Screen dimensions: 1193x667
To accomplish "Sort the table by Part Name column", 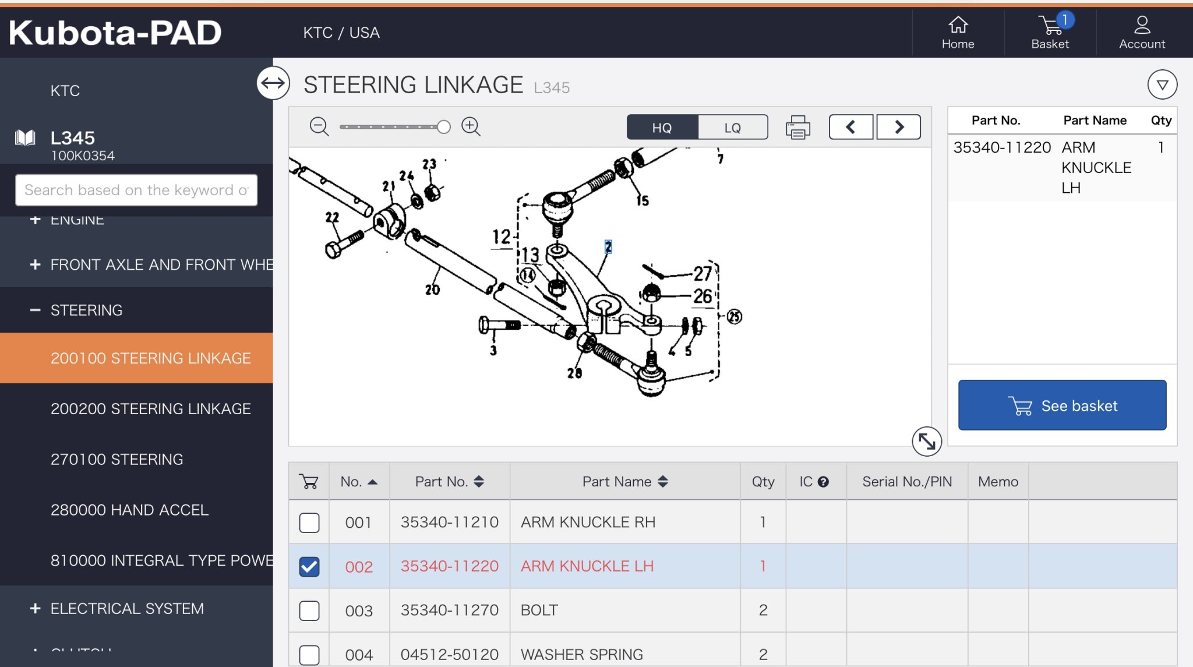I will pyautogui.click(x=624, y=482).
